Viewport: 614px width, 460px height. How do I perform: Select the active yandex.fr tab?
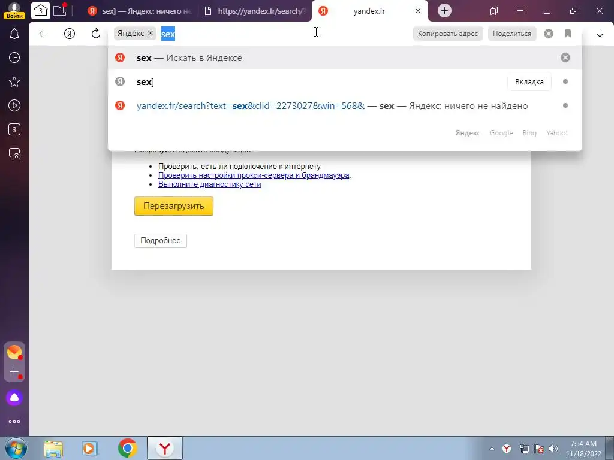(x=369, y=11)
